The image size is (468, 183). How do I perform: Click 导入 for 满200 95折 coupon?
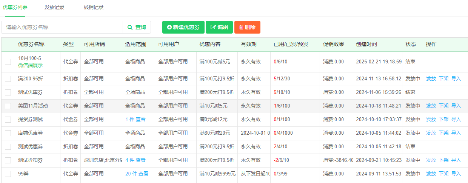pyautogui.click(x=456, y=79)
